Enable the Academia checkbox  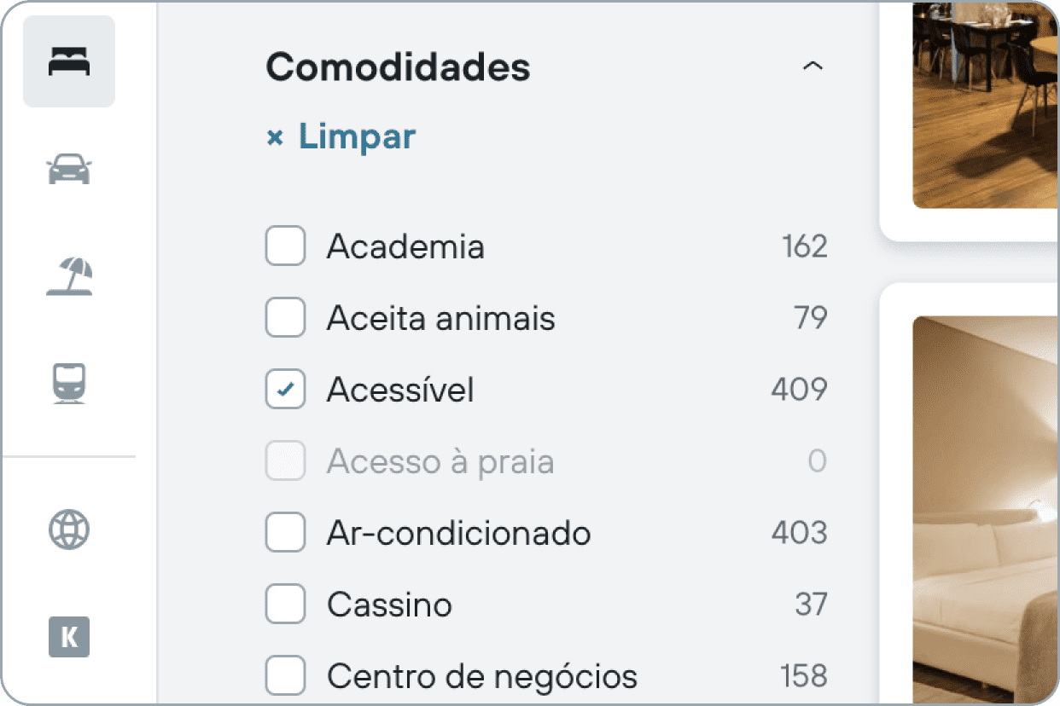285,247
